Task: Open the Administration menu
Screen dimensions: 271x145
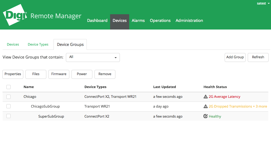Action: 189,21
